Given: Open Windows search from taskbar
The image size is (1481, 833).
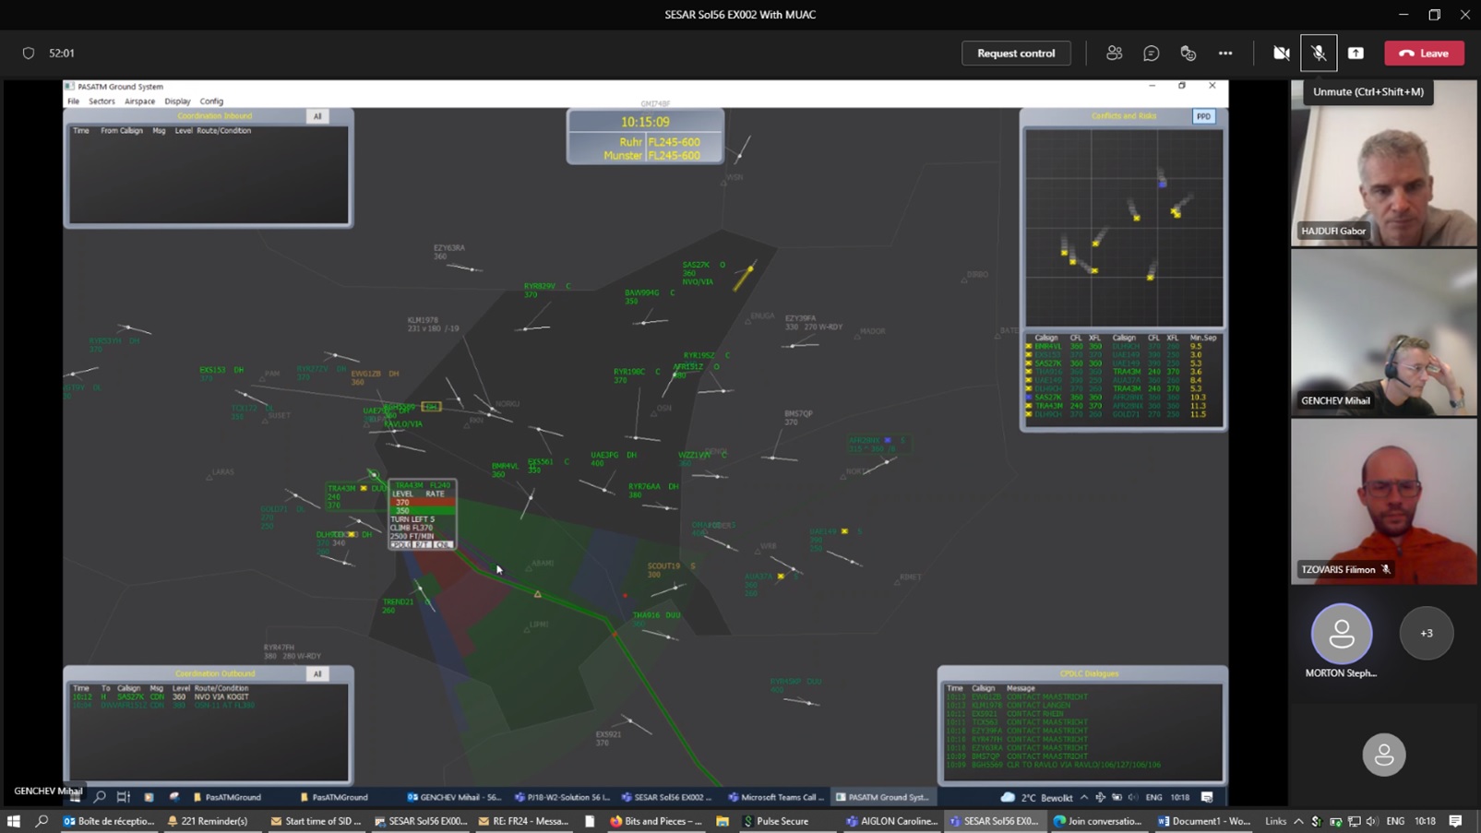Looking at the screenshot, I should (42, 821).
